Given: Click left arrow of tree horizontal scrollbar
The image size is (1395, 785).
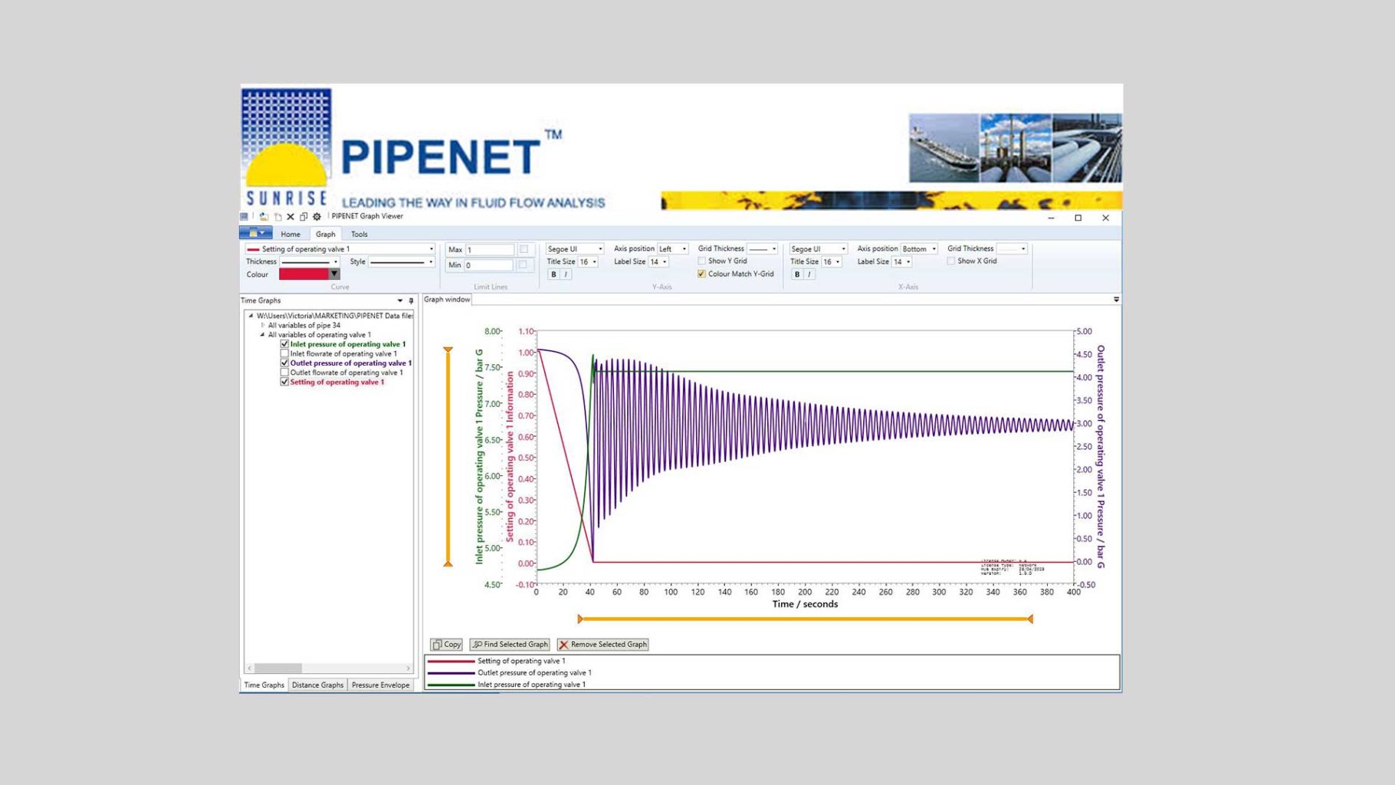Looking at the screenshot, I should 250,668.
